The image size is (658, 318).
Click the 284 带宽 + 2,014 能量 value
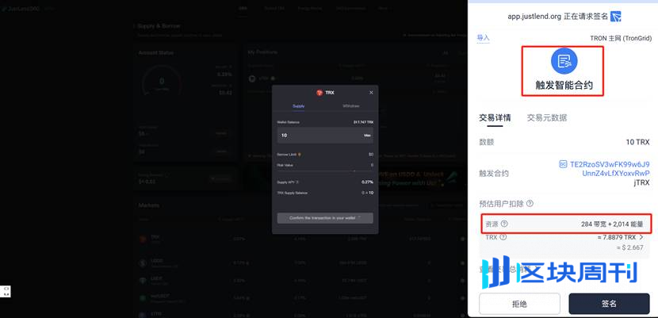tap(612, 224)
